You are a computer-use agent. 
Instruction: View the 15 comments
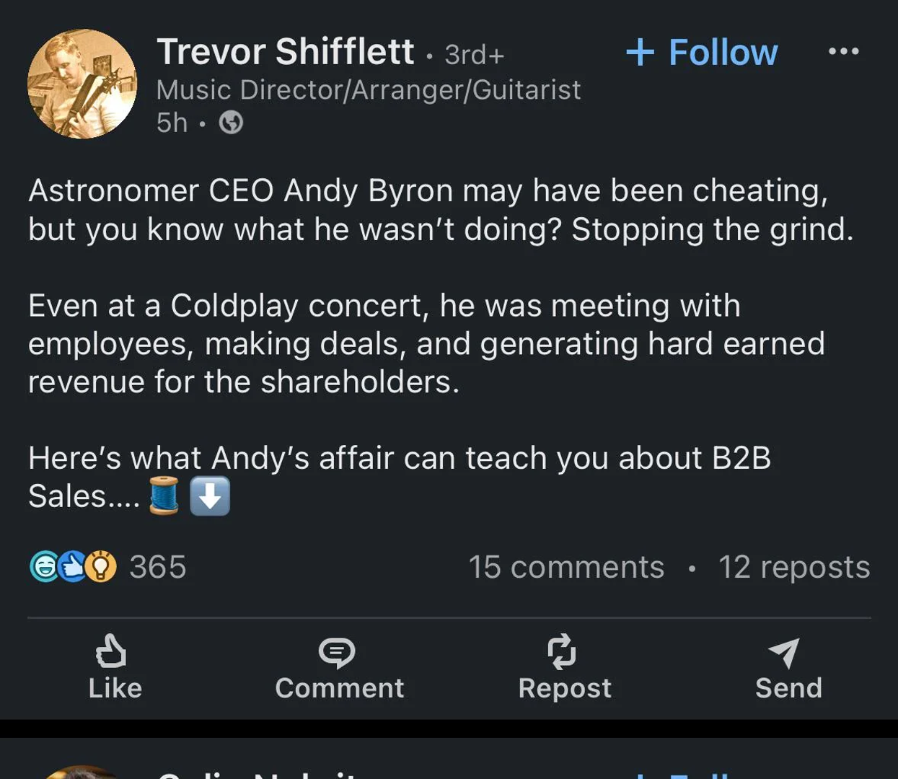pyautogui.click(x=566, y=567)
